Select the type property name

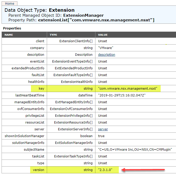pos(41,163)
